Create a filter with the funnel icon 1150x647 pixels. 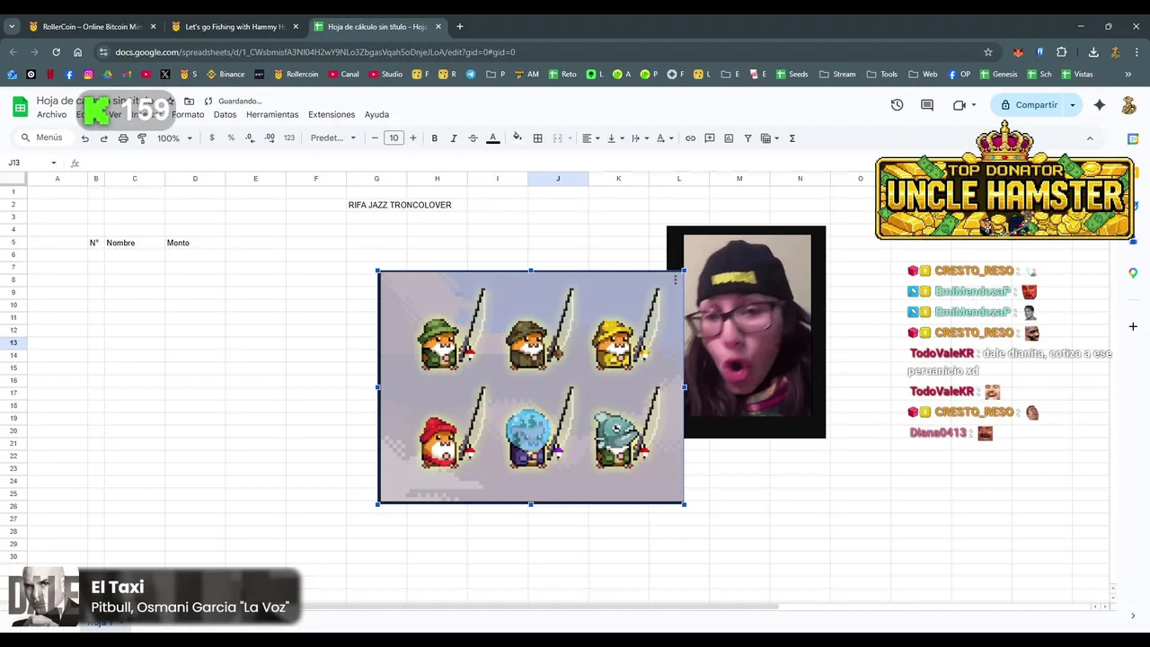coord(747,138)
